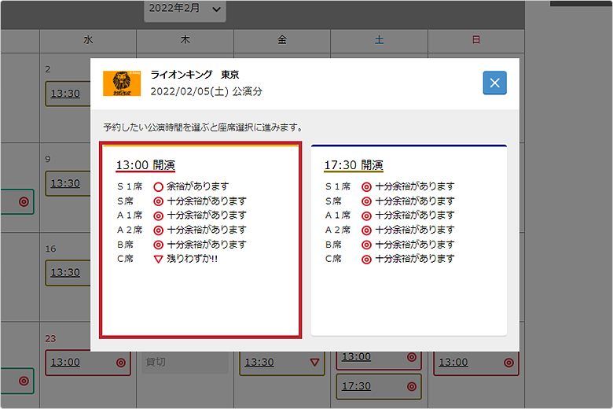The height and width of the screenshot is (409, 613).
Task: Click the 金 weekday column header
Action: coord(282,40)
